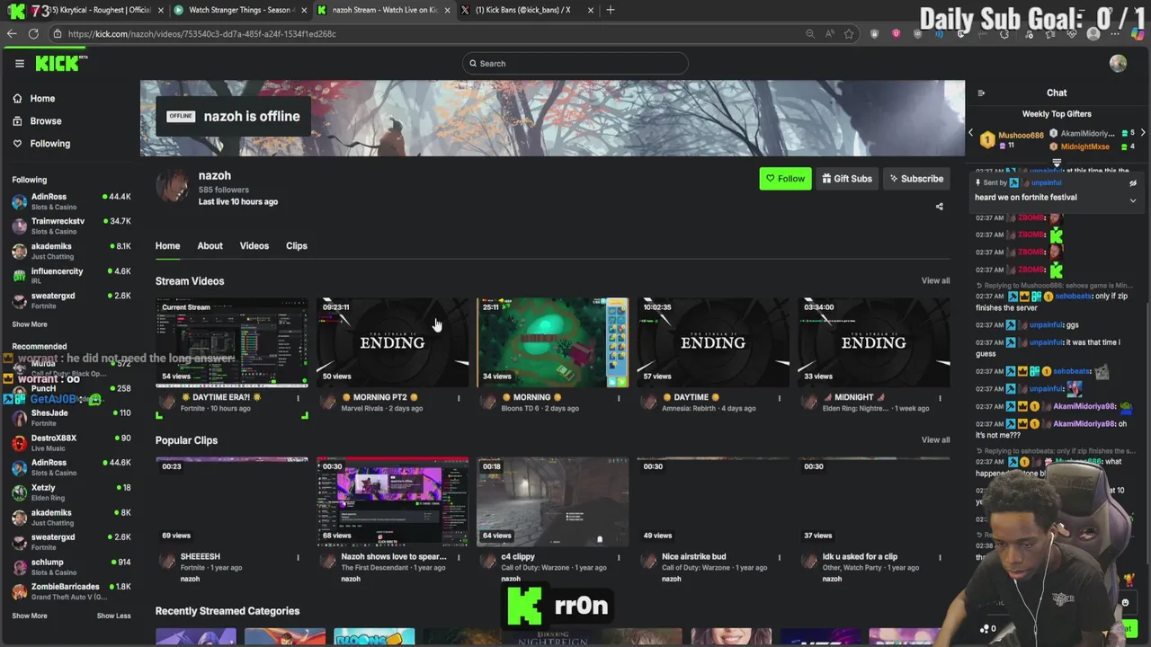1151x647 pixels.
Task: Close the nazoh Stream browser tab
Action: tap(447, 10)
